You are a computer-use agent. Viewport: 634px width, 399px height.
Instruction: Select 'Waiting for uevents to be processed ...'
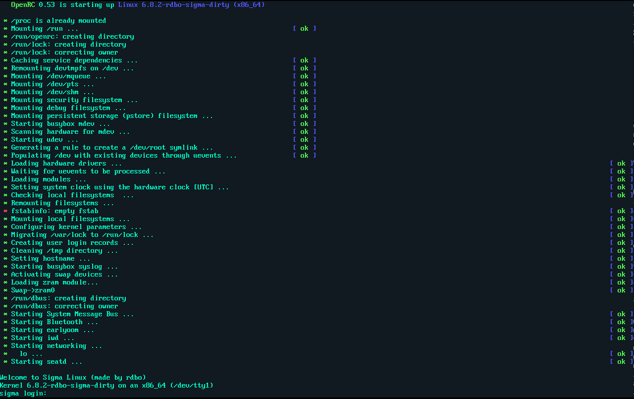[88, 171]
